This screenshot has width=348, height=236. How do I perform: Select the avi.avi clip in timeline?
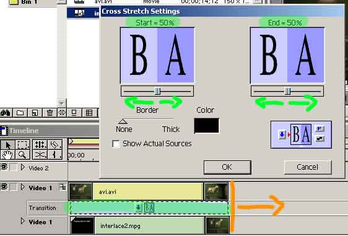(x=148, y=191)
